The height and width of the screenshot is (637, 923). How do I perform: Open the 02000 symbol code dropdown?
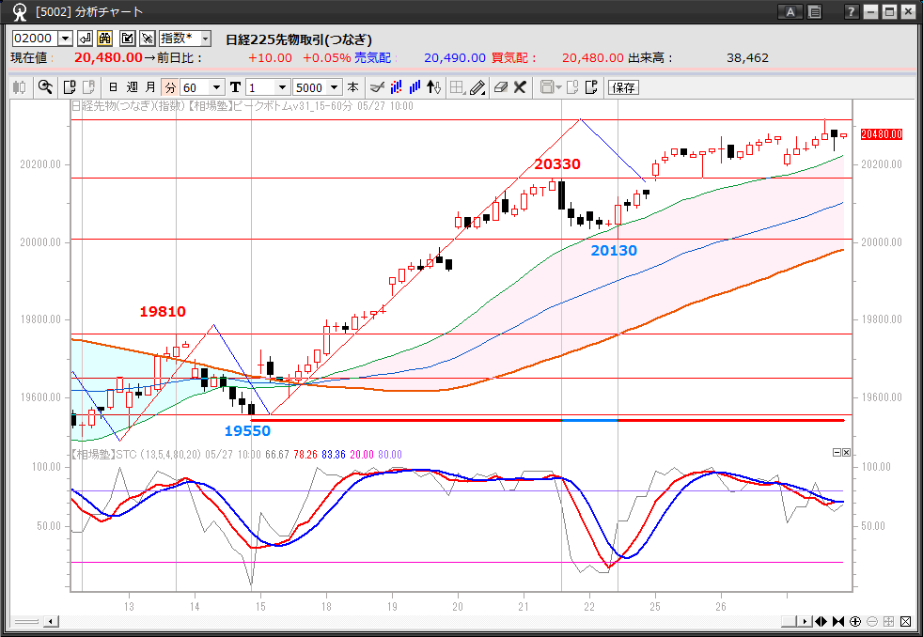(65, 39)
